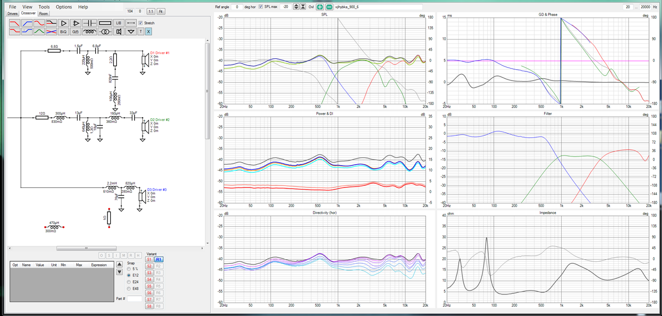Open the Help menu
The image size is (662, 316).
click(x=83, y=7)
